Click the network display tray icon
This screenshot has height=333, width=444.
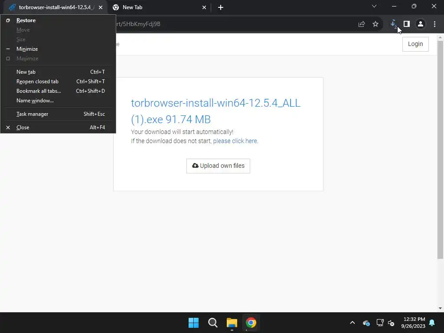tap(380, 323)
